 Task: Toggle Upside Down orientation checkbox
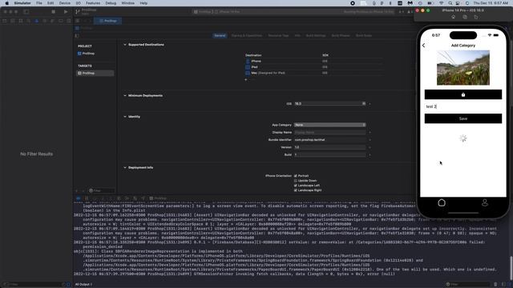296,181
